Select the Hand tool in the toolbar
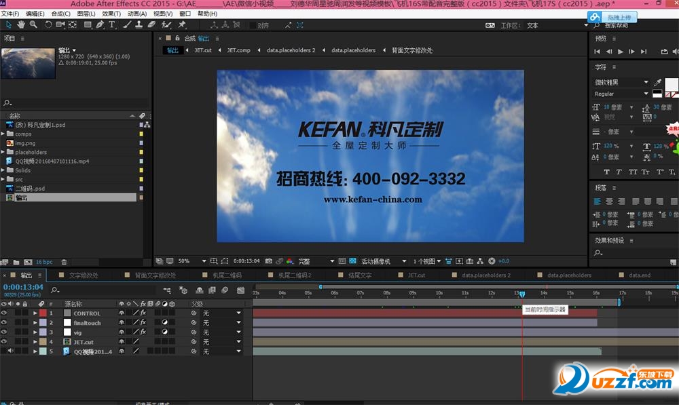The image size is (679, 405). pyautogui.click(x=22, y=25)
